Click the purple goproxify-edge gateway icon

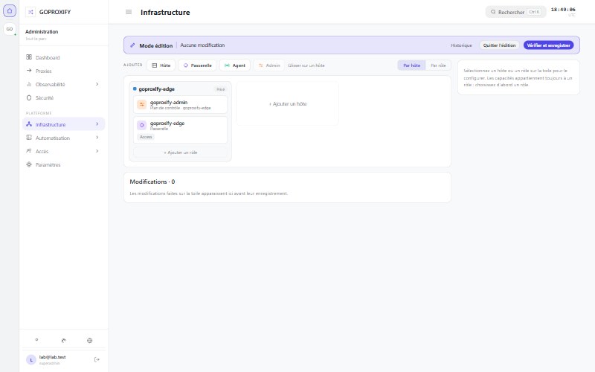tap(141, 125)
